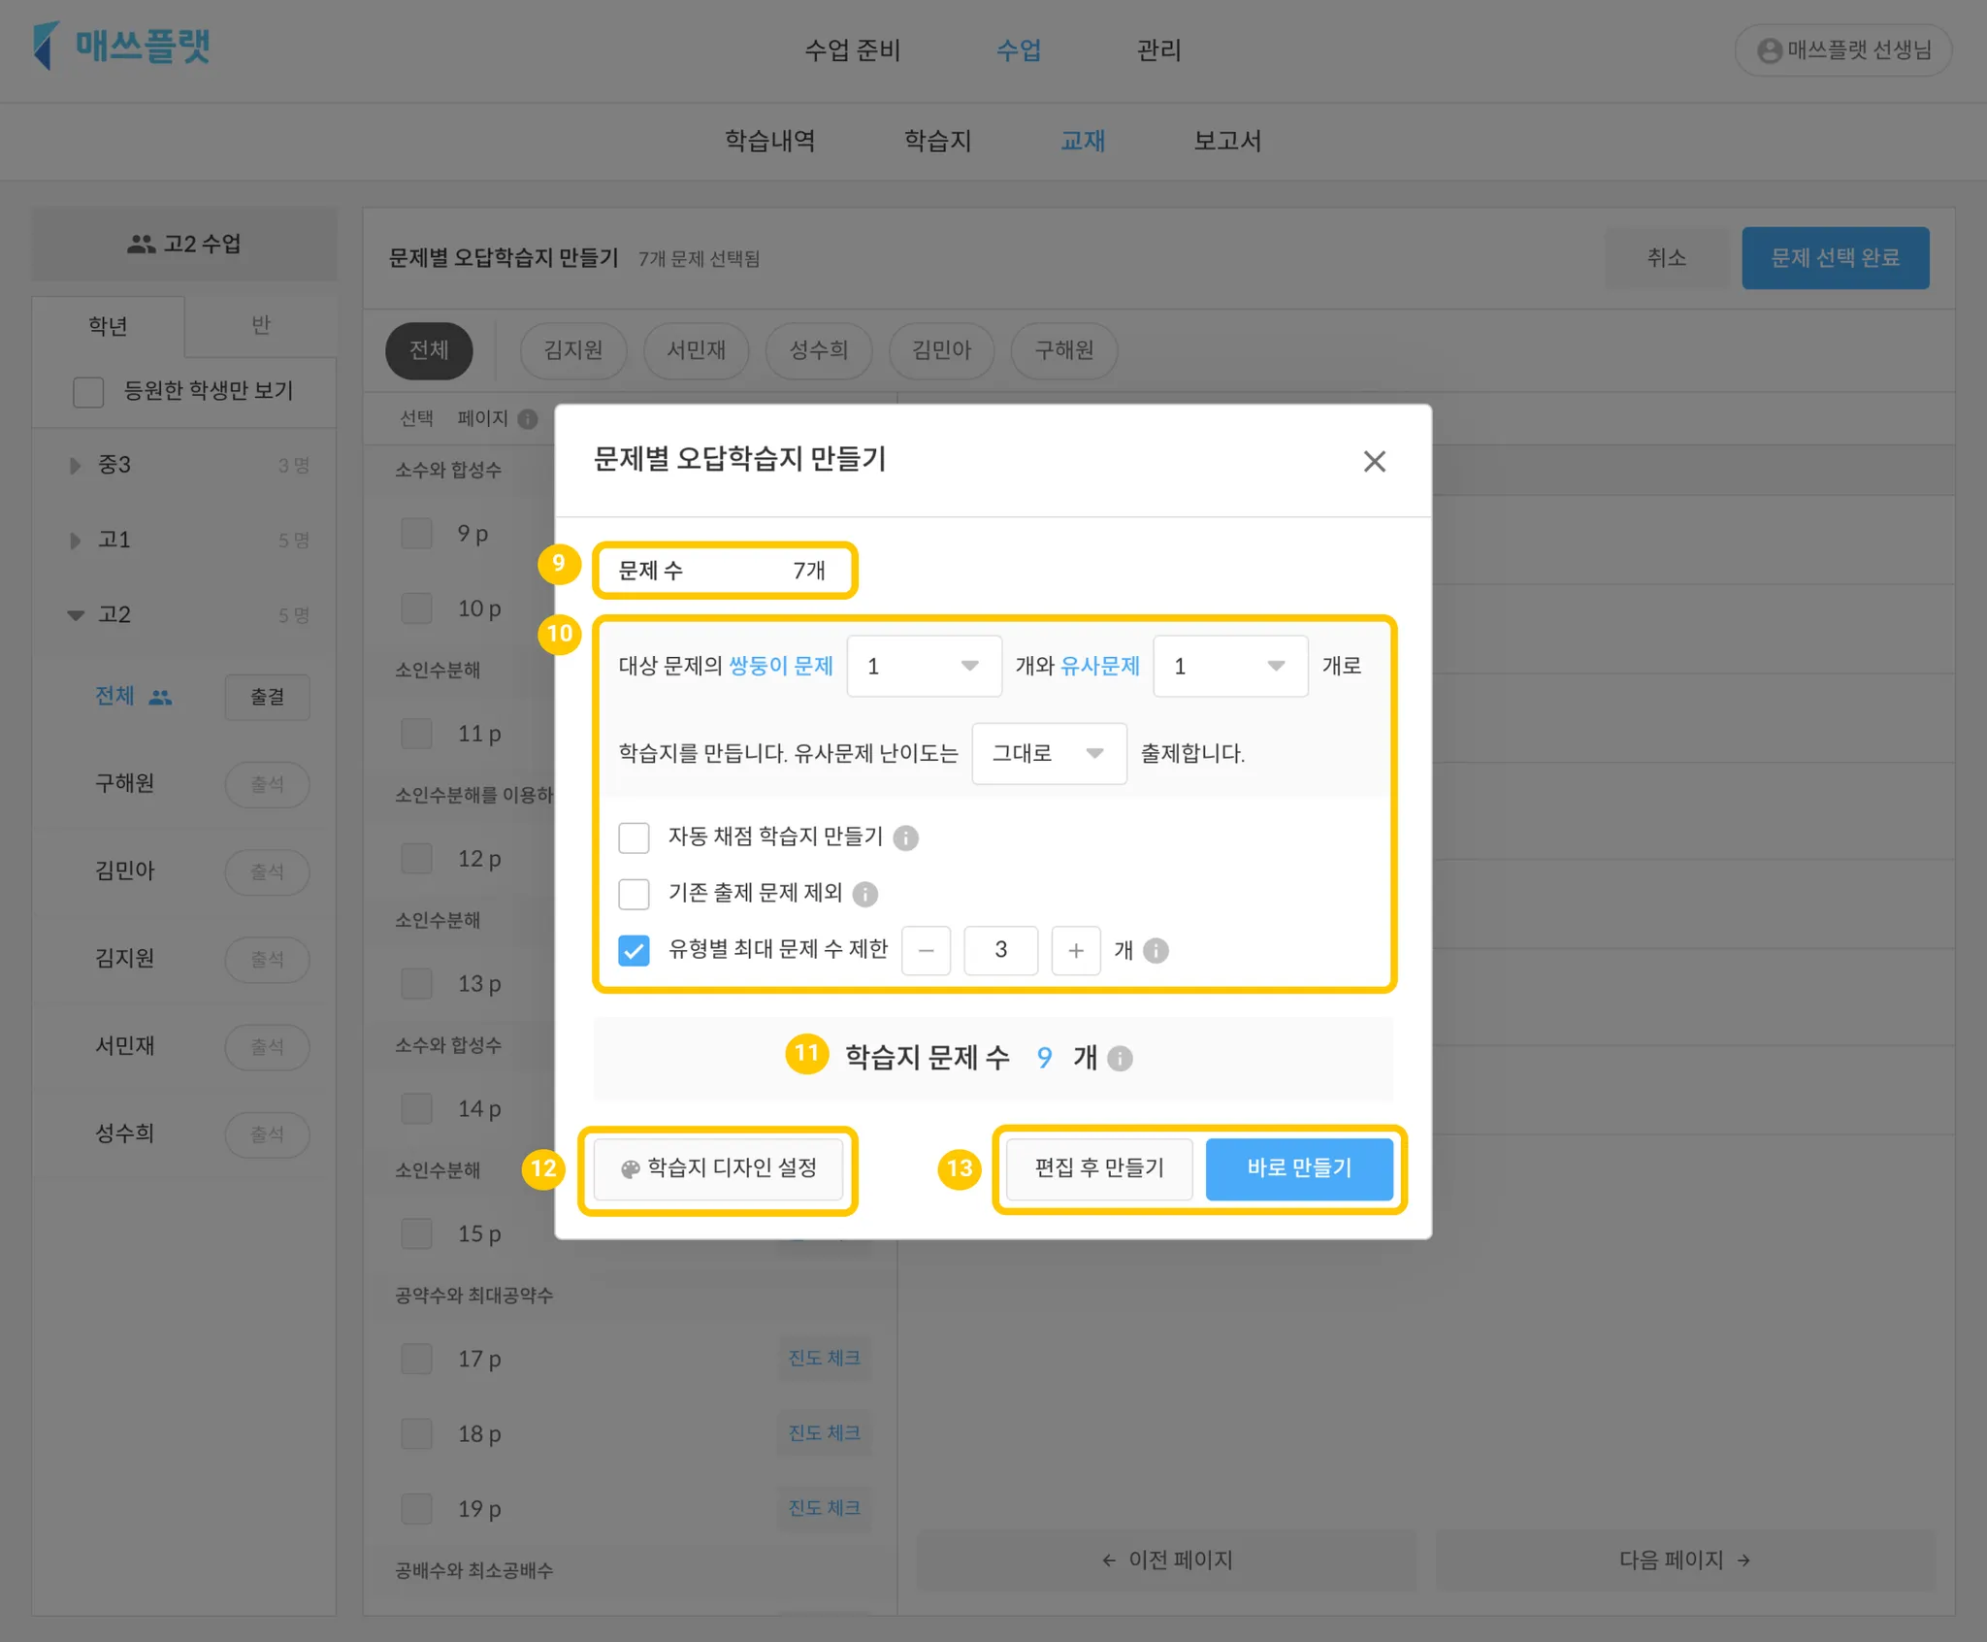This screenshot has width=1987, height=1642.
Task: Open the 유사문제 count dropdown
Action: pos(1229,666)
